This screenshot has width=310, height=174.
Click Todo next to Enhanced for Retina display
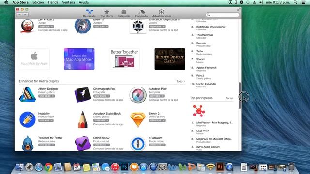[x=181, y=81]
